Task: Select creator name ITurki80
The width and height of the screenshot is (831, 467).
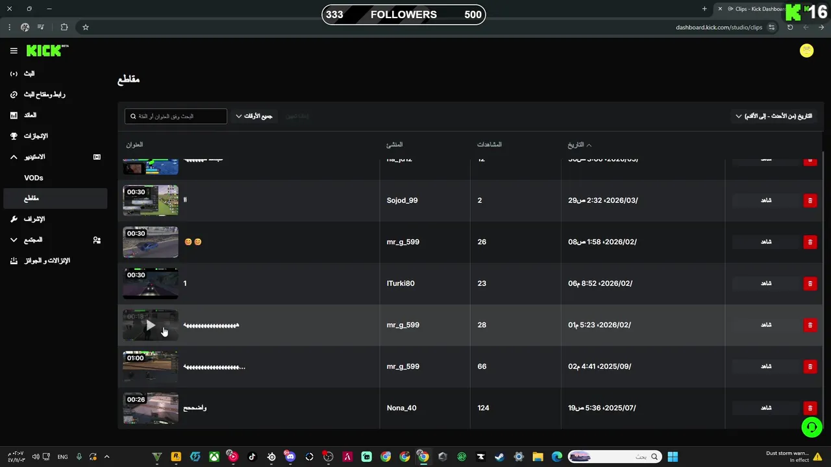Action: pos(401,283)
